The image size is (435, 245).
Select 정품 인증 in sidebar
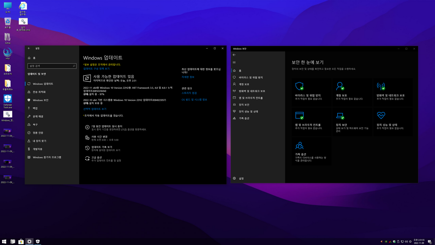(52, 133)
